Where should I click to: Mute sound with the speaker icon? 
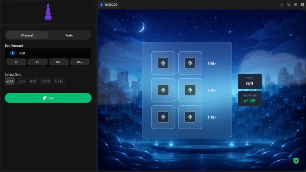coord(281,4)
